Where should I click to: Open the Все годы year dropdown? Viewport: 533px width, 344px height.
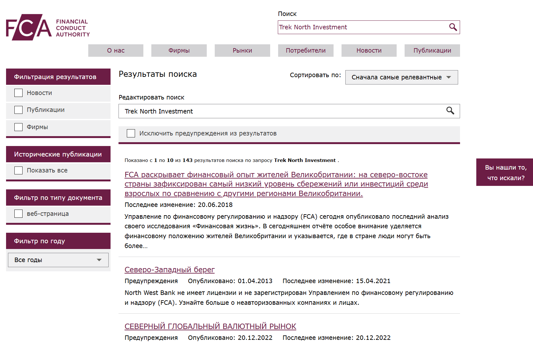tap(58, 260)
